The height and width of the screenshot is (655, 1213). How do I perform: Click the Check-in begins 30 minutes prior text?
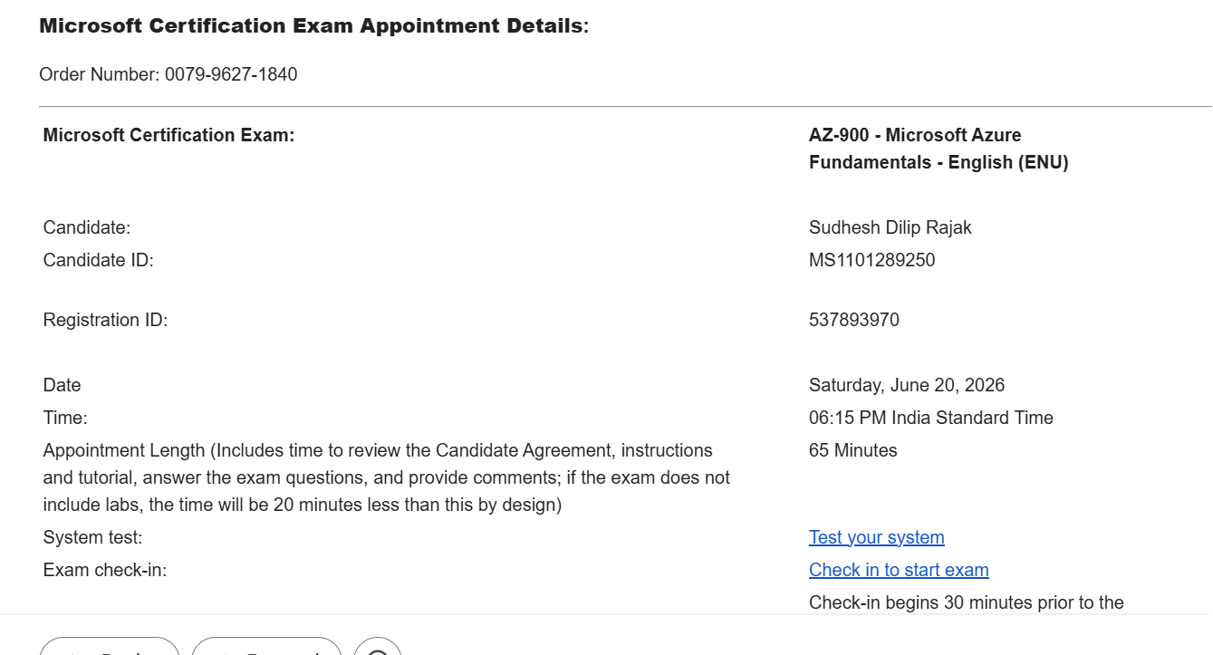(967, 602)
